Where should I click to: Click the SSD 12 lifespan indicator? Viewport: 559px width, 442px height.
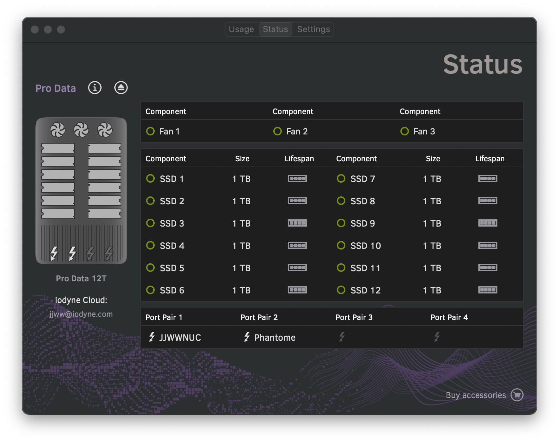(488, 290)
